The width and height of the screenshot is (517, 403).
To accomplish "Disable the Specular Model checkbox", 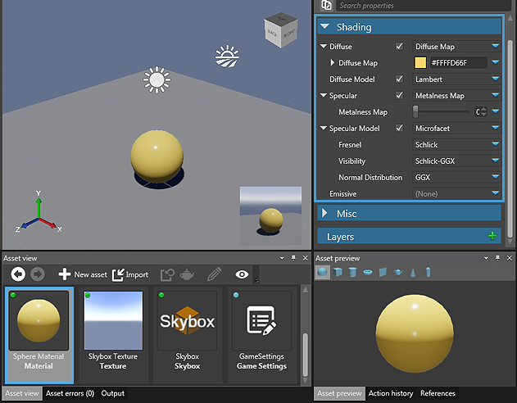I will pos(400,129).
